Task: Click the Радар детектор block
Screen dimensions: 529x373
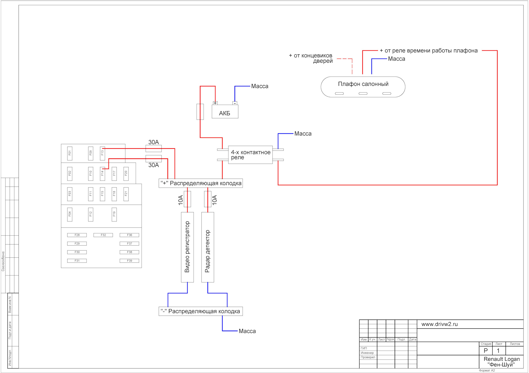Action: [208, 247]
